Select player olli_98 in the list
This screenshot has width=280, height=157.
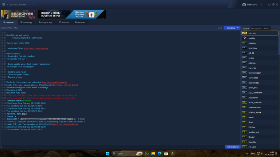(x=260, y=53)
